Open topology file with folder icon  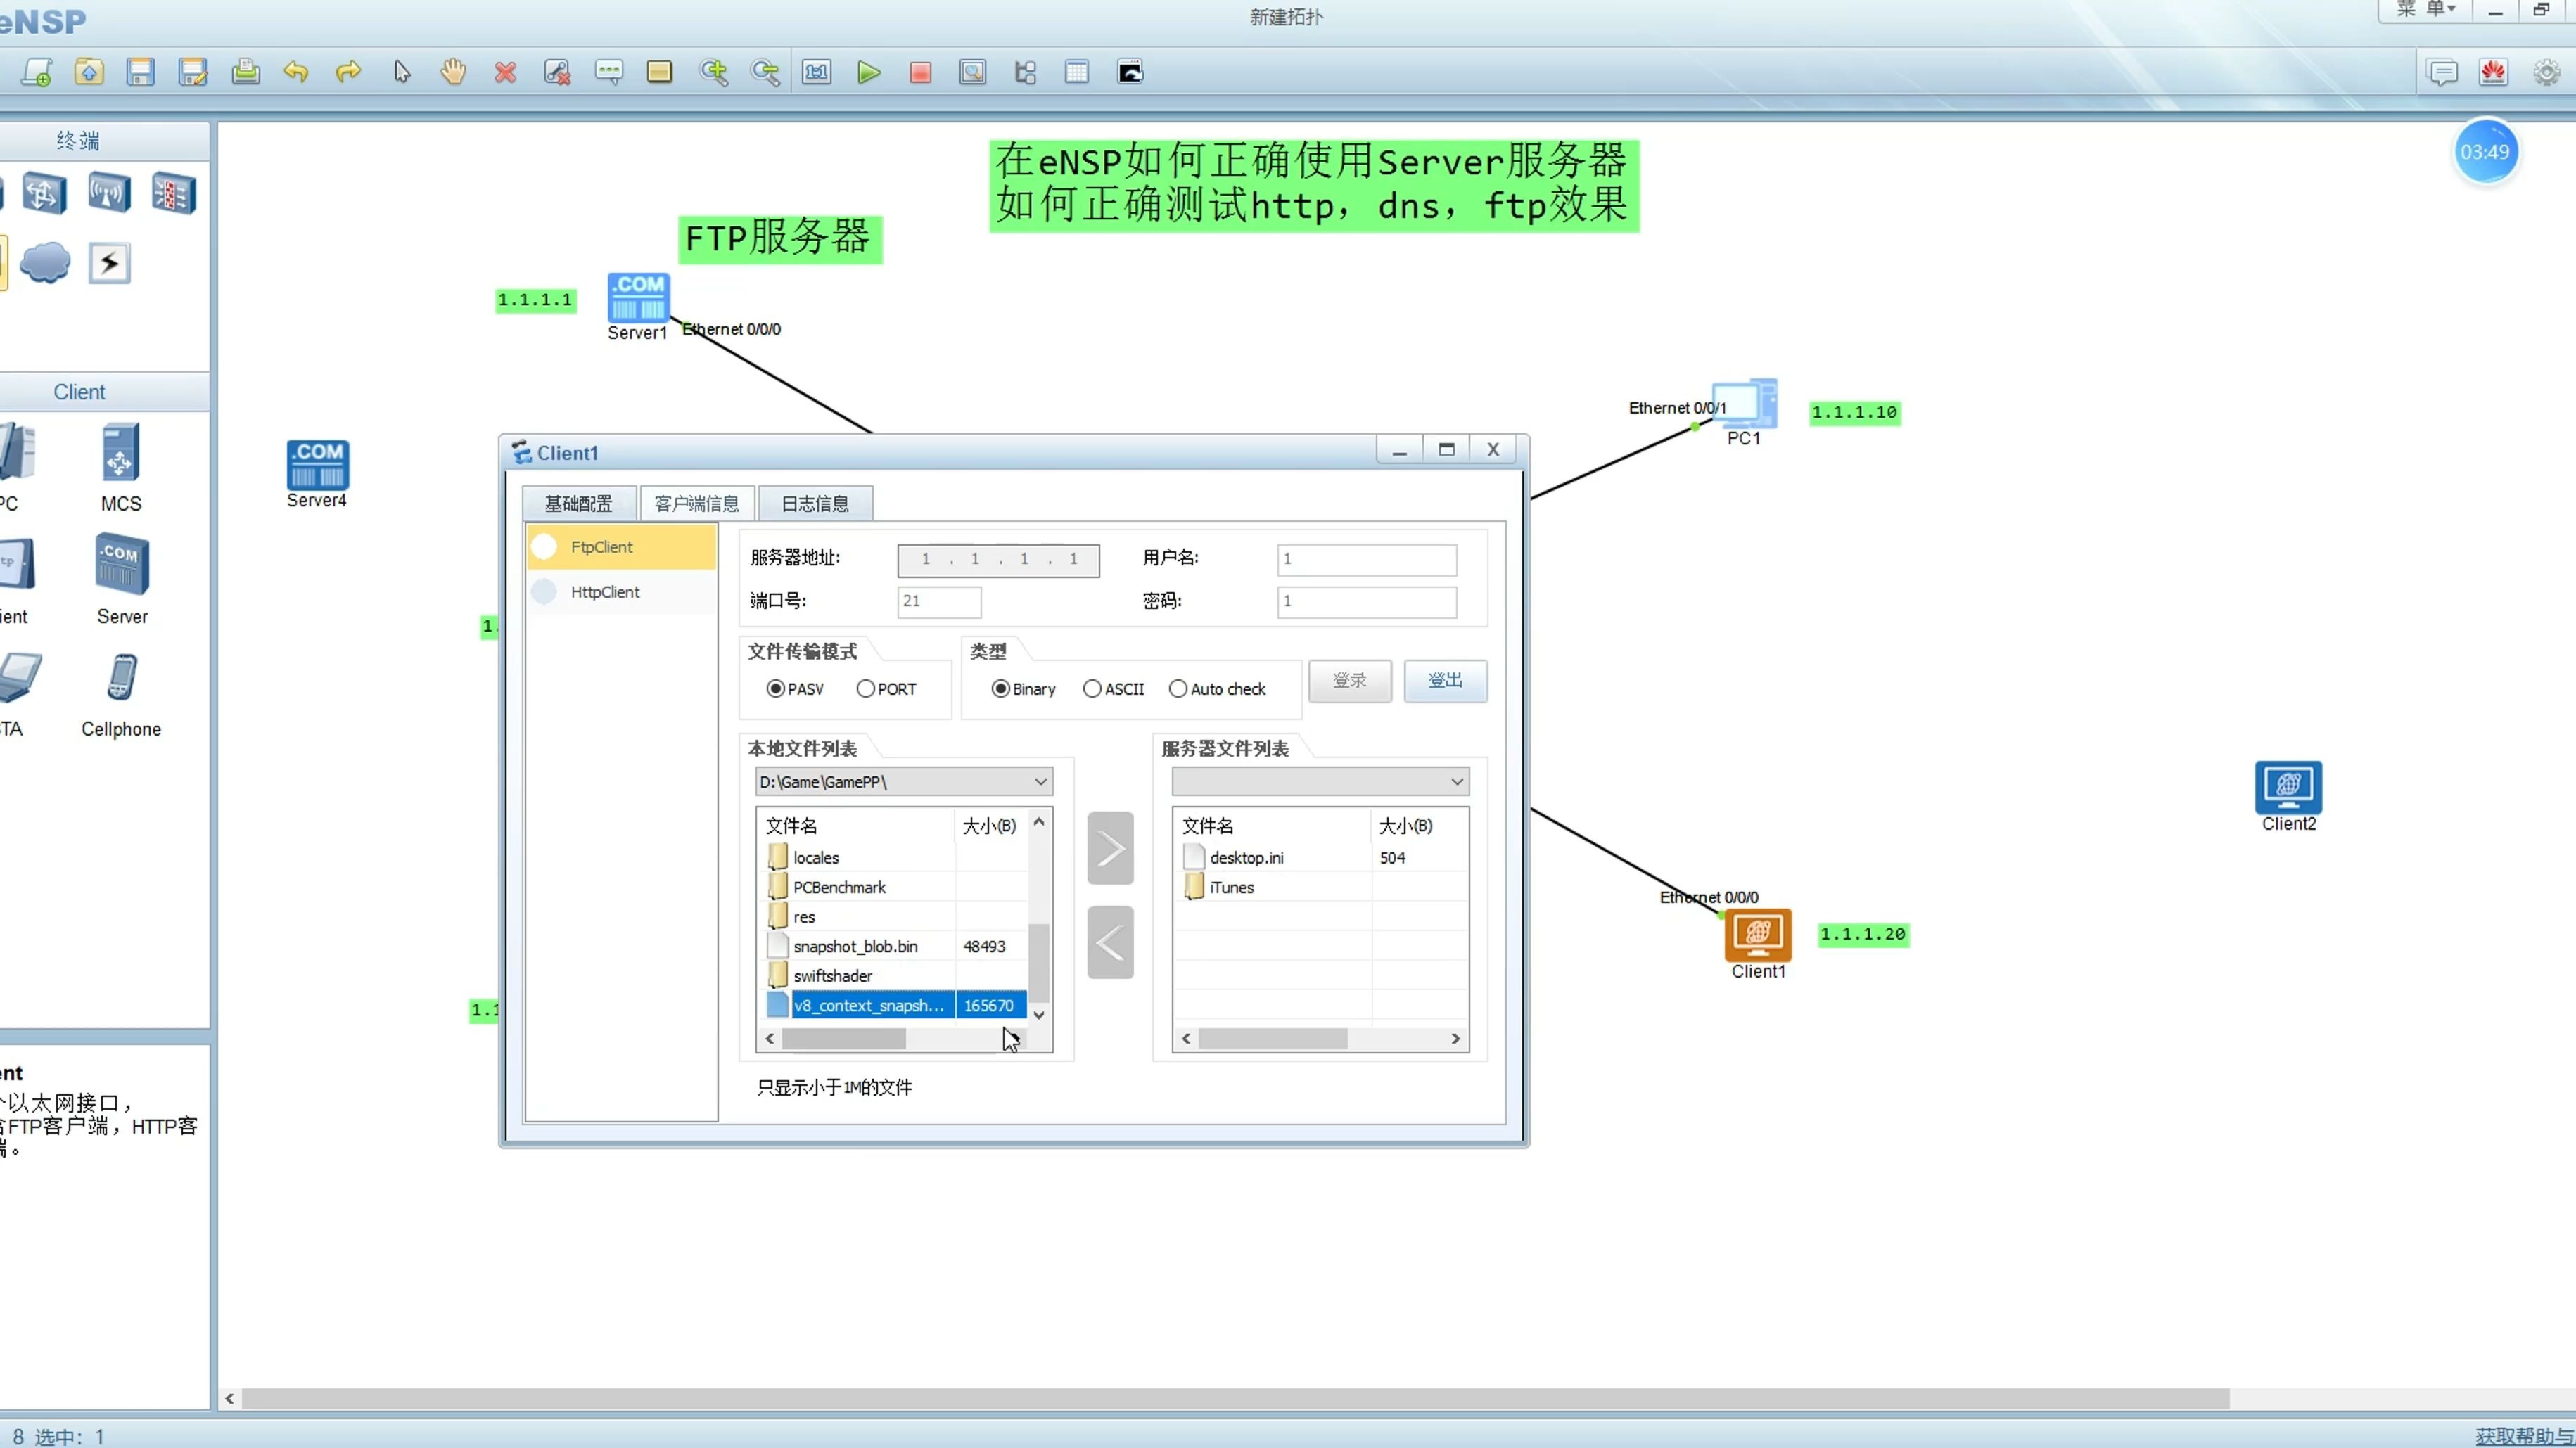click(89, 72)
